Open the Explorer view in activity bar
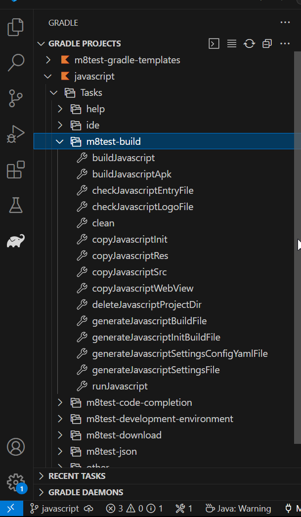Screen dimensions: 301x517 16,27
